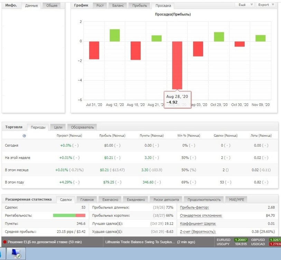The height and width of the screenshot is (260, 281).
Task: Open the Export dropdown menu
Action: (266, 5)
